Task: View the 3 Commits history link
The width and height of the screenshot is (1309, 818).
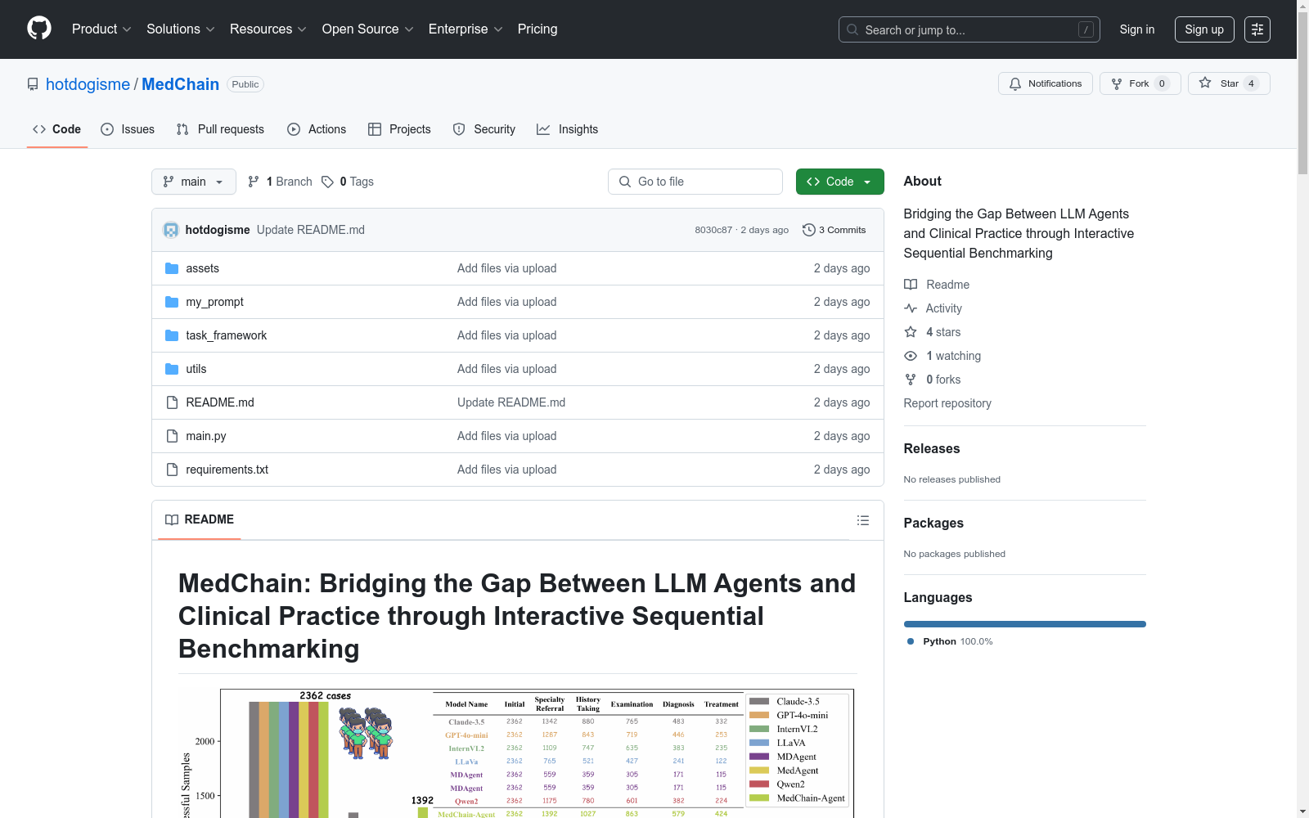Action: [x=834, y=230]
